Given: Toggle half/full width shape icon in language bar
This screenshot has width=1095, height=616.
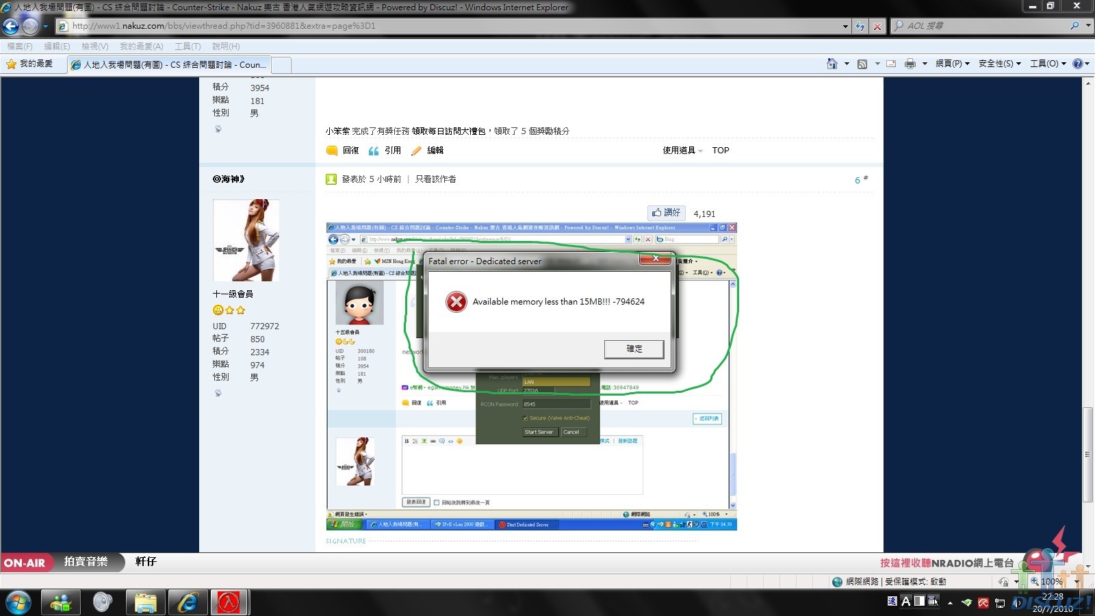Looking at the screenshot, I should point(920,601).
